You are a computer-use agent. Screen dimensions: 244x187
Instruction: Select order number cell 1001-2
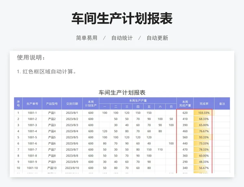[32, 119]
